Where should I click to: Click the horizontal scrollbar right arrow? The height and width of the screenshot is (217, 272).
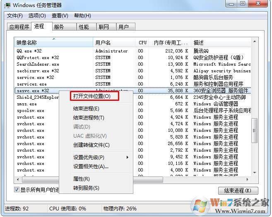(x=248, y=179)
